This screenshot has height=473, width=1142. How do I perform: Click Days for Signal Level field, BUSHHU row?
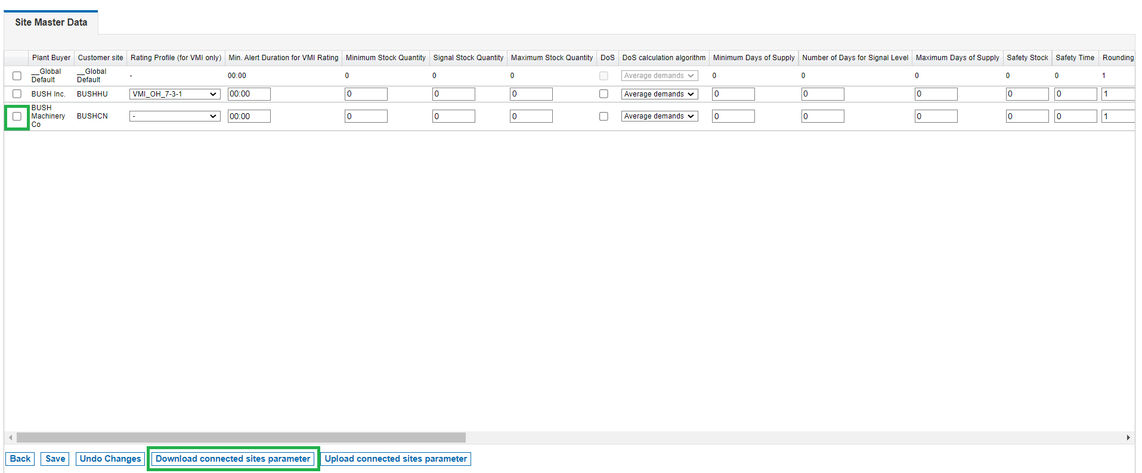click(x=823, y=94)
